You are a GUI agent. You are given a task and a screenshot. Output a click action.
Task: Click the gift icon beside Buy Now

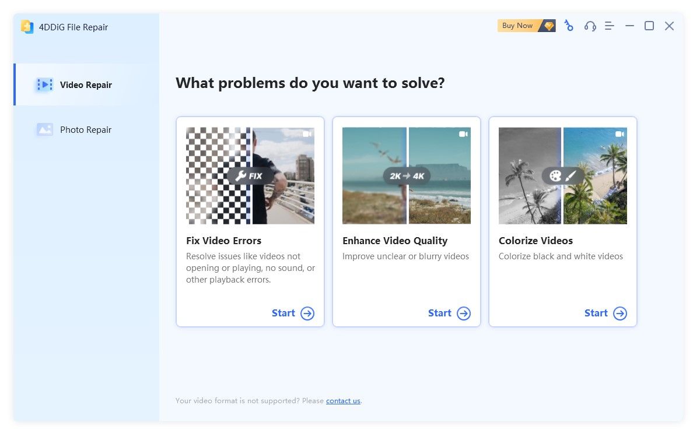coord(548,26)
